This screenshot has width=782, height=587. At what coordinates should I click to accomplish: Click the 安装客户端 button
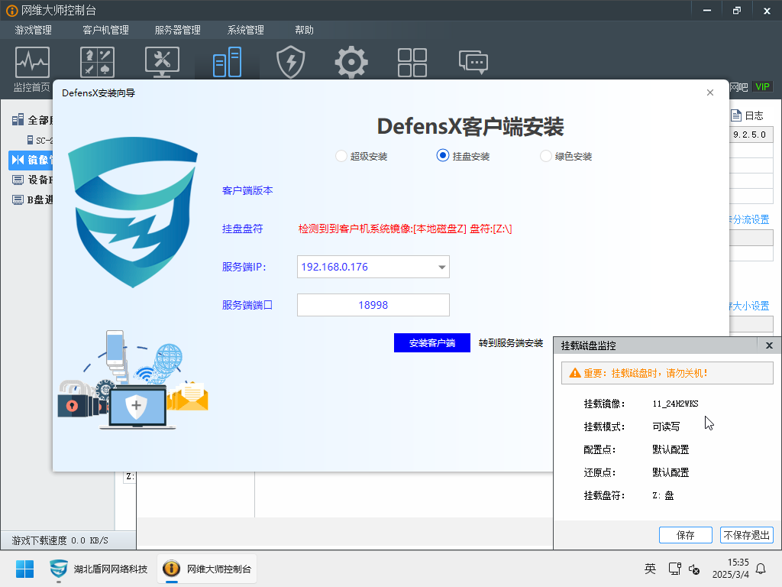(431, 343)
